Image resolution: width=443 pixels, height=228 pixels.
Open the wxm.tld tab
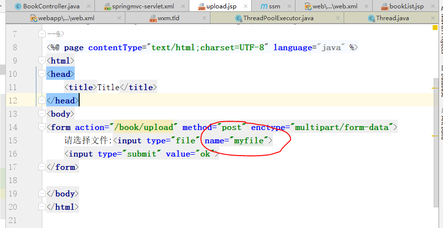coord(168,18)
